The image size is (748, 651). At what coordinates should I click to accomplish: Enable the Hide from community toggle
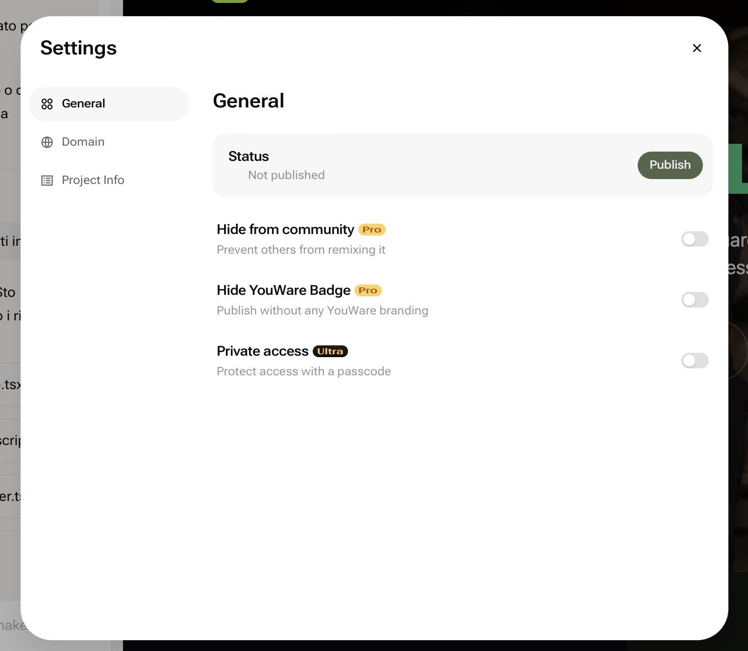(x=695, y=239)
